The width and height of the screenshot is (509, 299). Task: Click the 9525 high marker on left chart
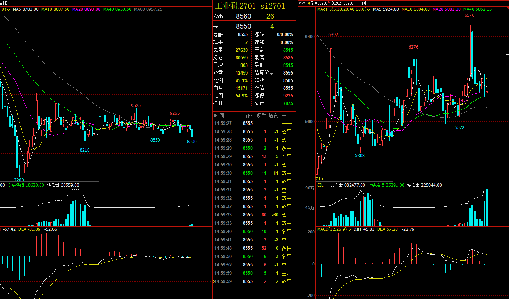[x=136, y=106]
